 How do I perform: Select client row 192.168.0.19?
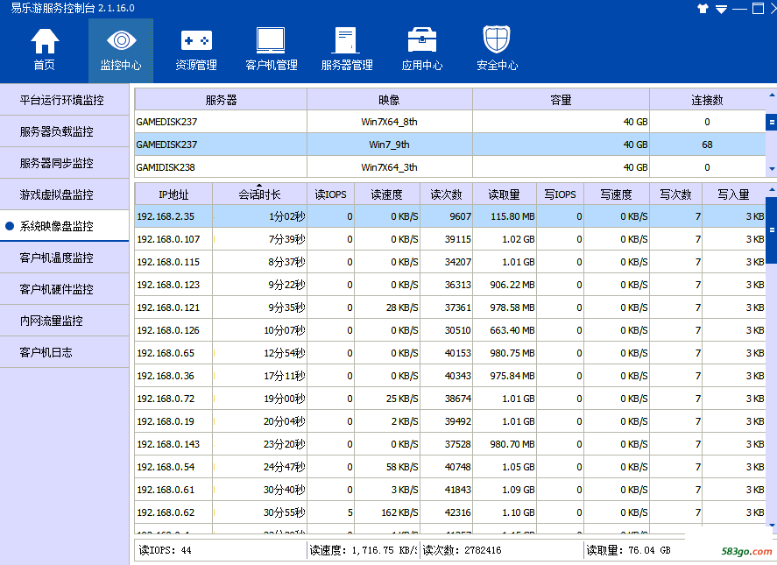[450, 421]
